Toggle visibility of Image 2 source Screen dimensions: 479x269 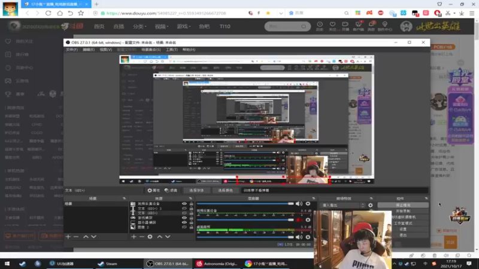tap(184, 227)
